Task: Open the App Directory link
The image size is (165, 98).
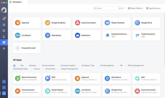Action: tap(153, 8)
